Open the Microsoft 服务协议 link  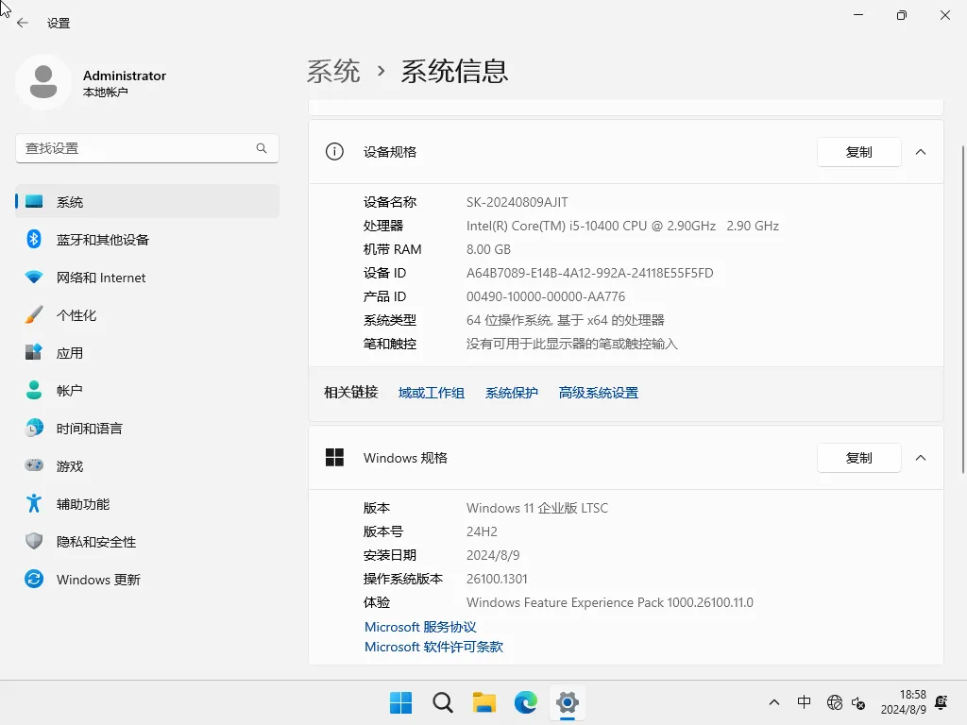(x=419, y=627)
